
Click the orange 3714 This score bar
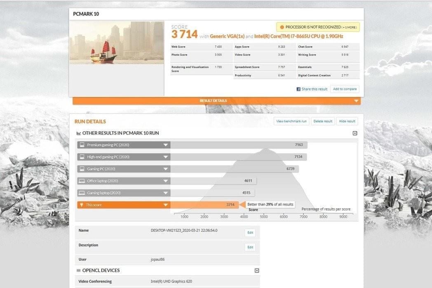(x=204, y=205)
